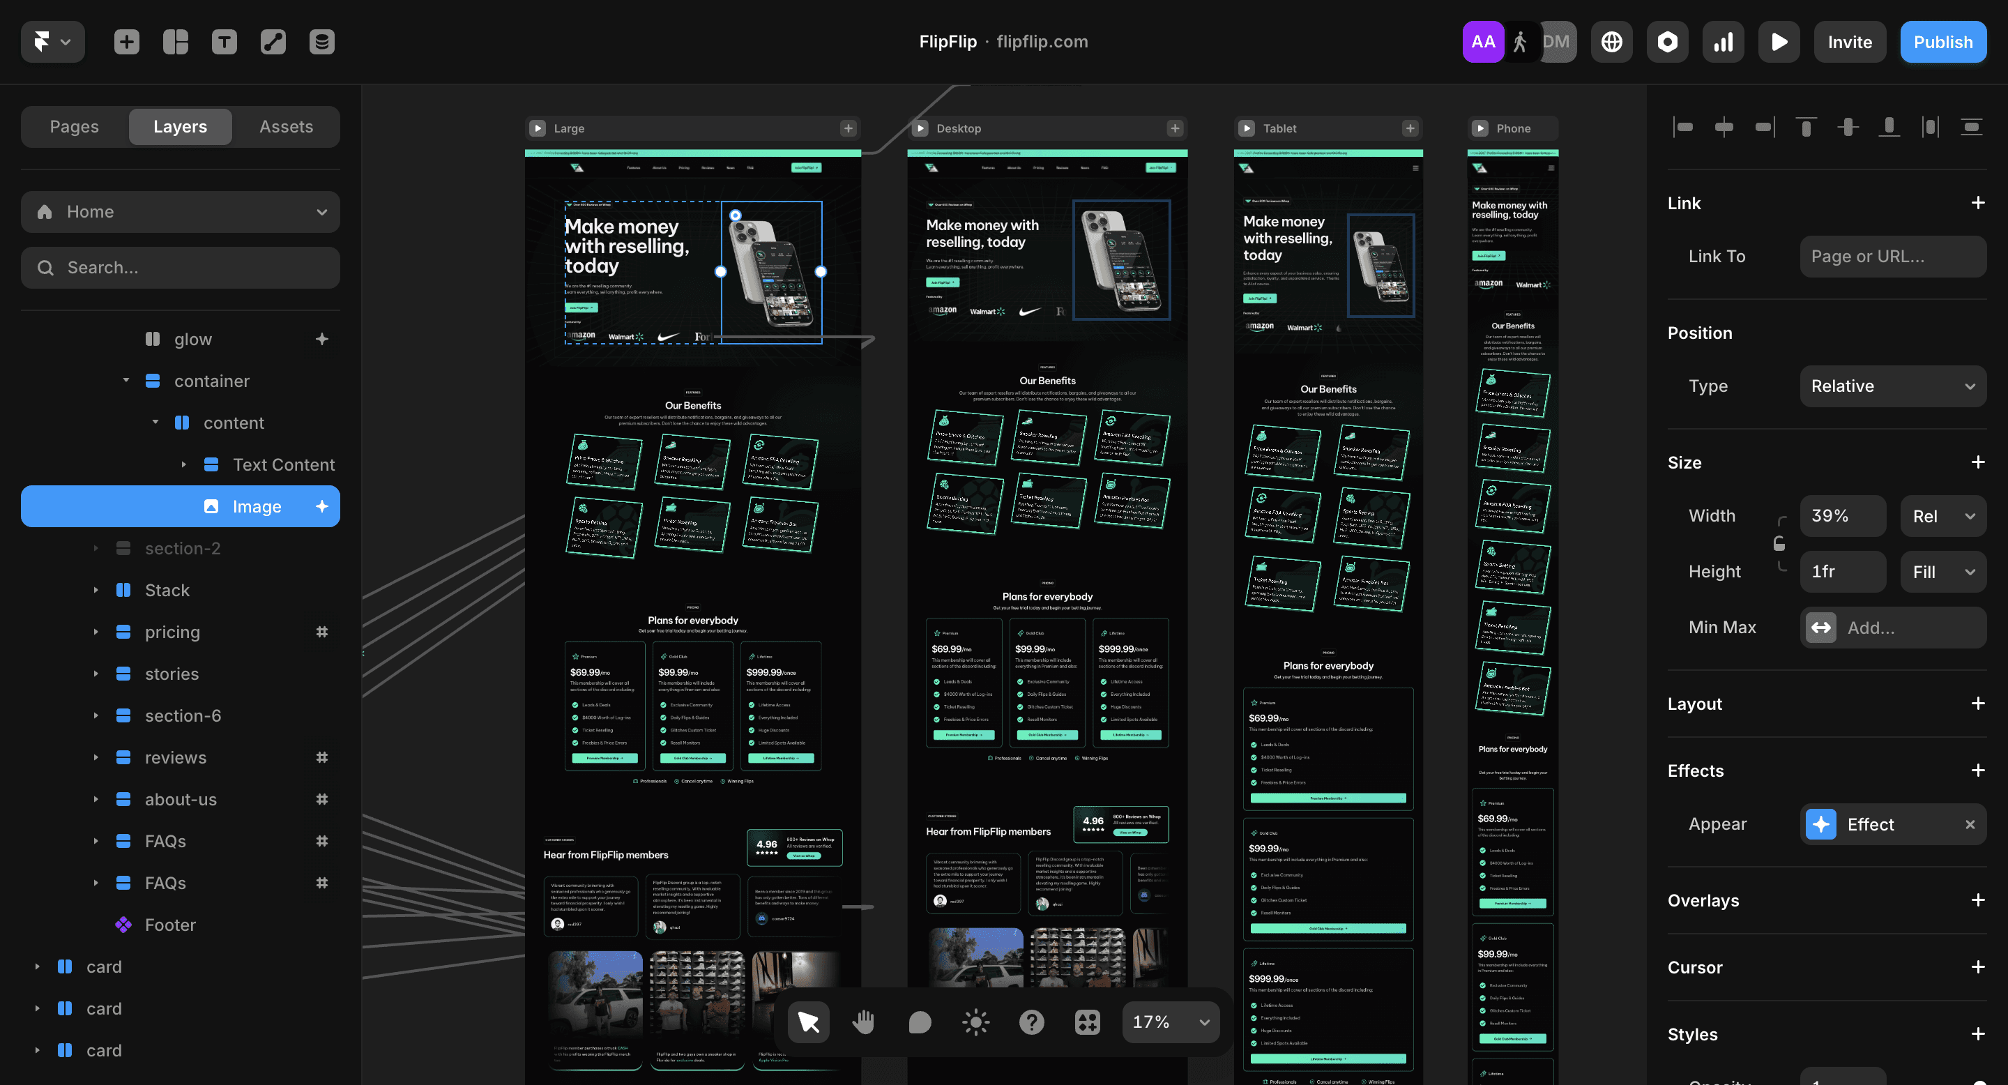The image size is (2008, 1085).
Task: Click the Publish button
Action: point(1943,42)
